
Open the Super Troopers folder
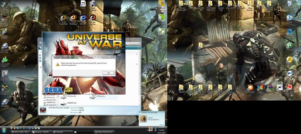point(230,90)
